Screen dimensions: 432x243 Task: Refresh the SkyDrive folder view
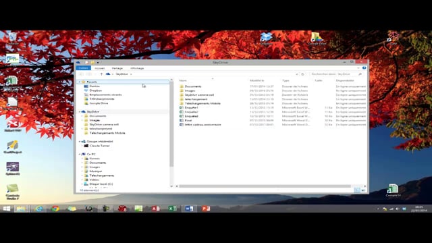click(303, 74)
